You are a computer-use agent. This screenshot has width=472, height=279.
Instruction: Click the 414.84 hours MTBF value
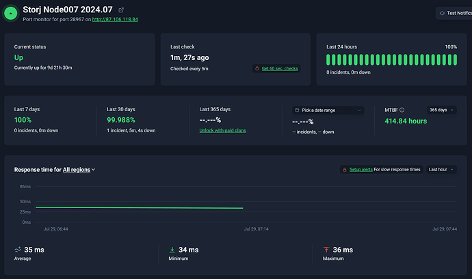tap(406, 121)
